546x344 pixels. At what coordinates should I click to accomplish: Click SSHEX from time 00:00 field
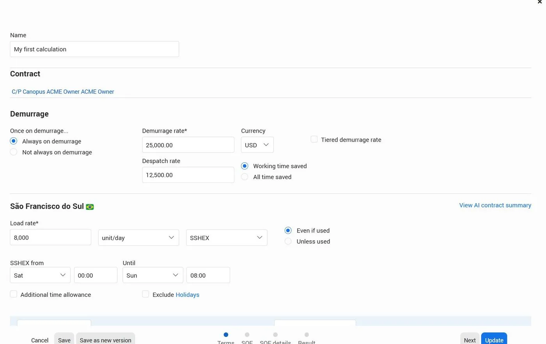96,275
